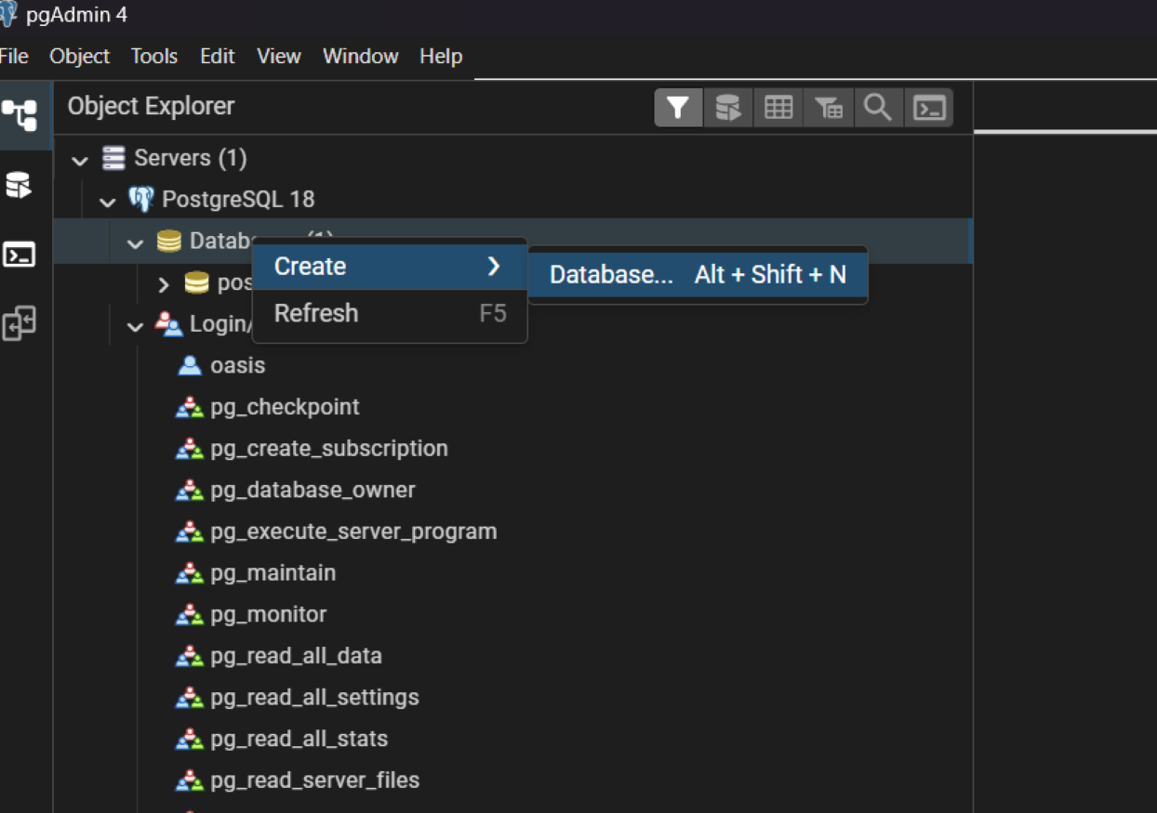Image resolution: width=1157 pixels, height=813 pixels.
Task: Open the File menu
Action: (14, 57)
